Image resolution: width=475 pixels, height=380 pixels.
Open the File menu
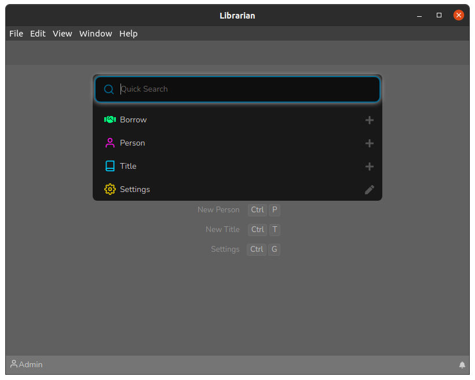pyautogui.click(x=16, y=34)
